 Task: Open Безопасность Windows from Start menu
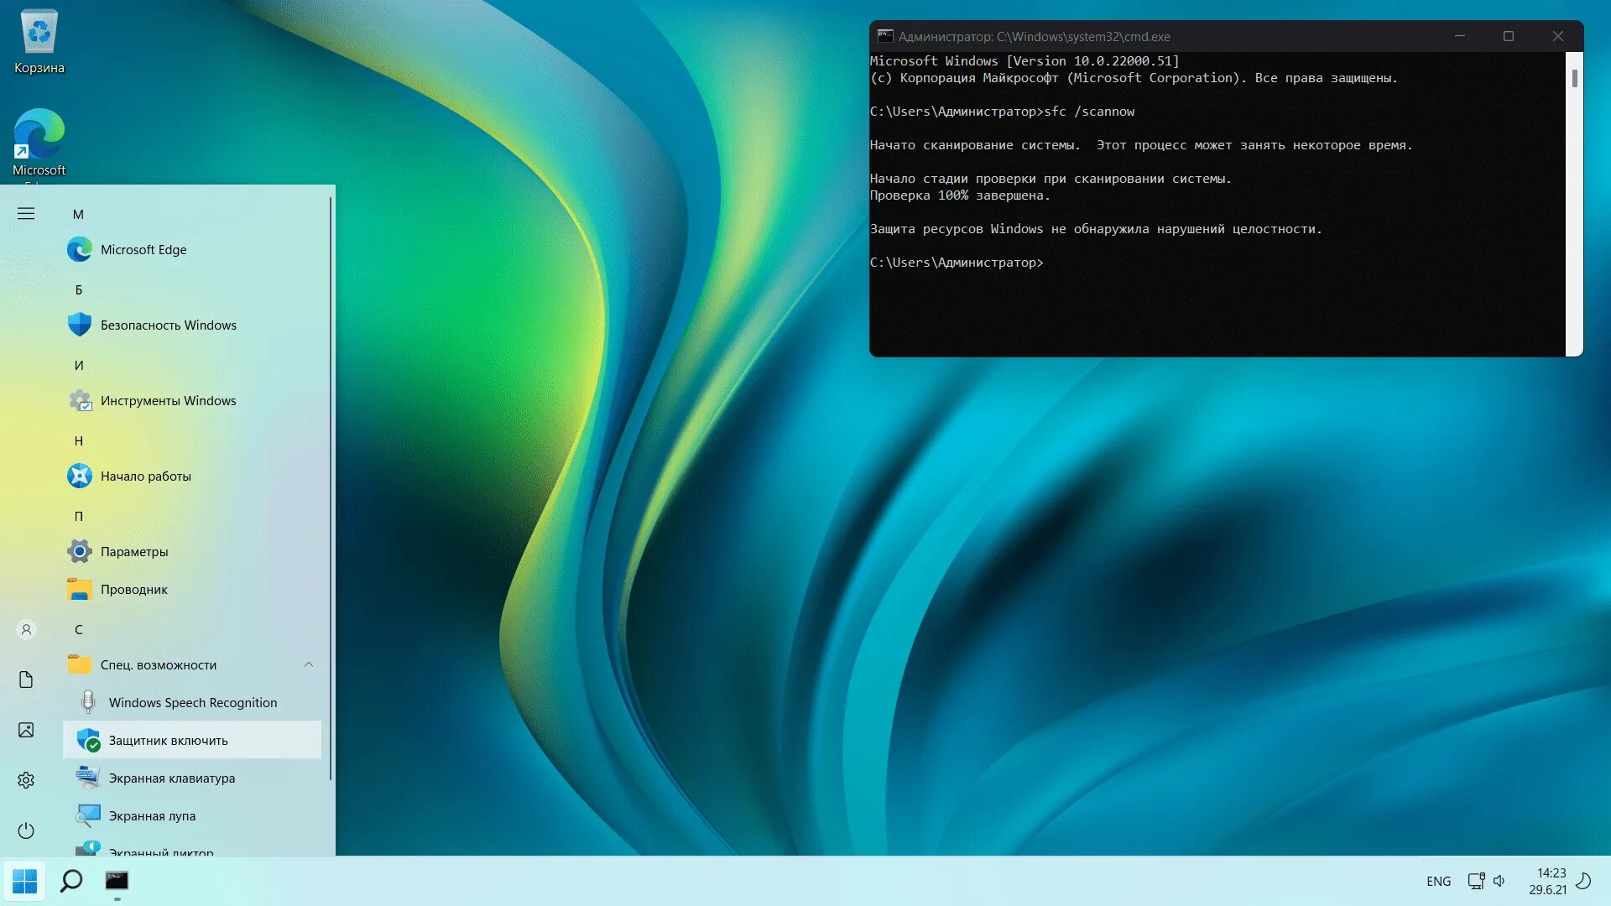(x=168, y=324)
